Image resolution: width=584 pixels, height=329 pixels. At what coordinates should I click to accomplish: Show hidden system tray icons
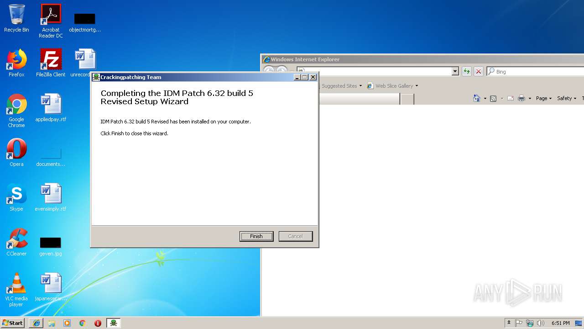click(x=509, y=323)
